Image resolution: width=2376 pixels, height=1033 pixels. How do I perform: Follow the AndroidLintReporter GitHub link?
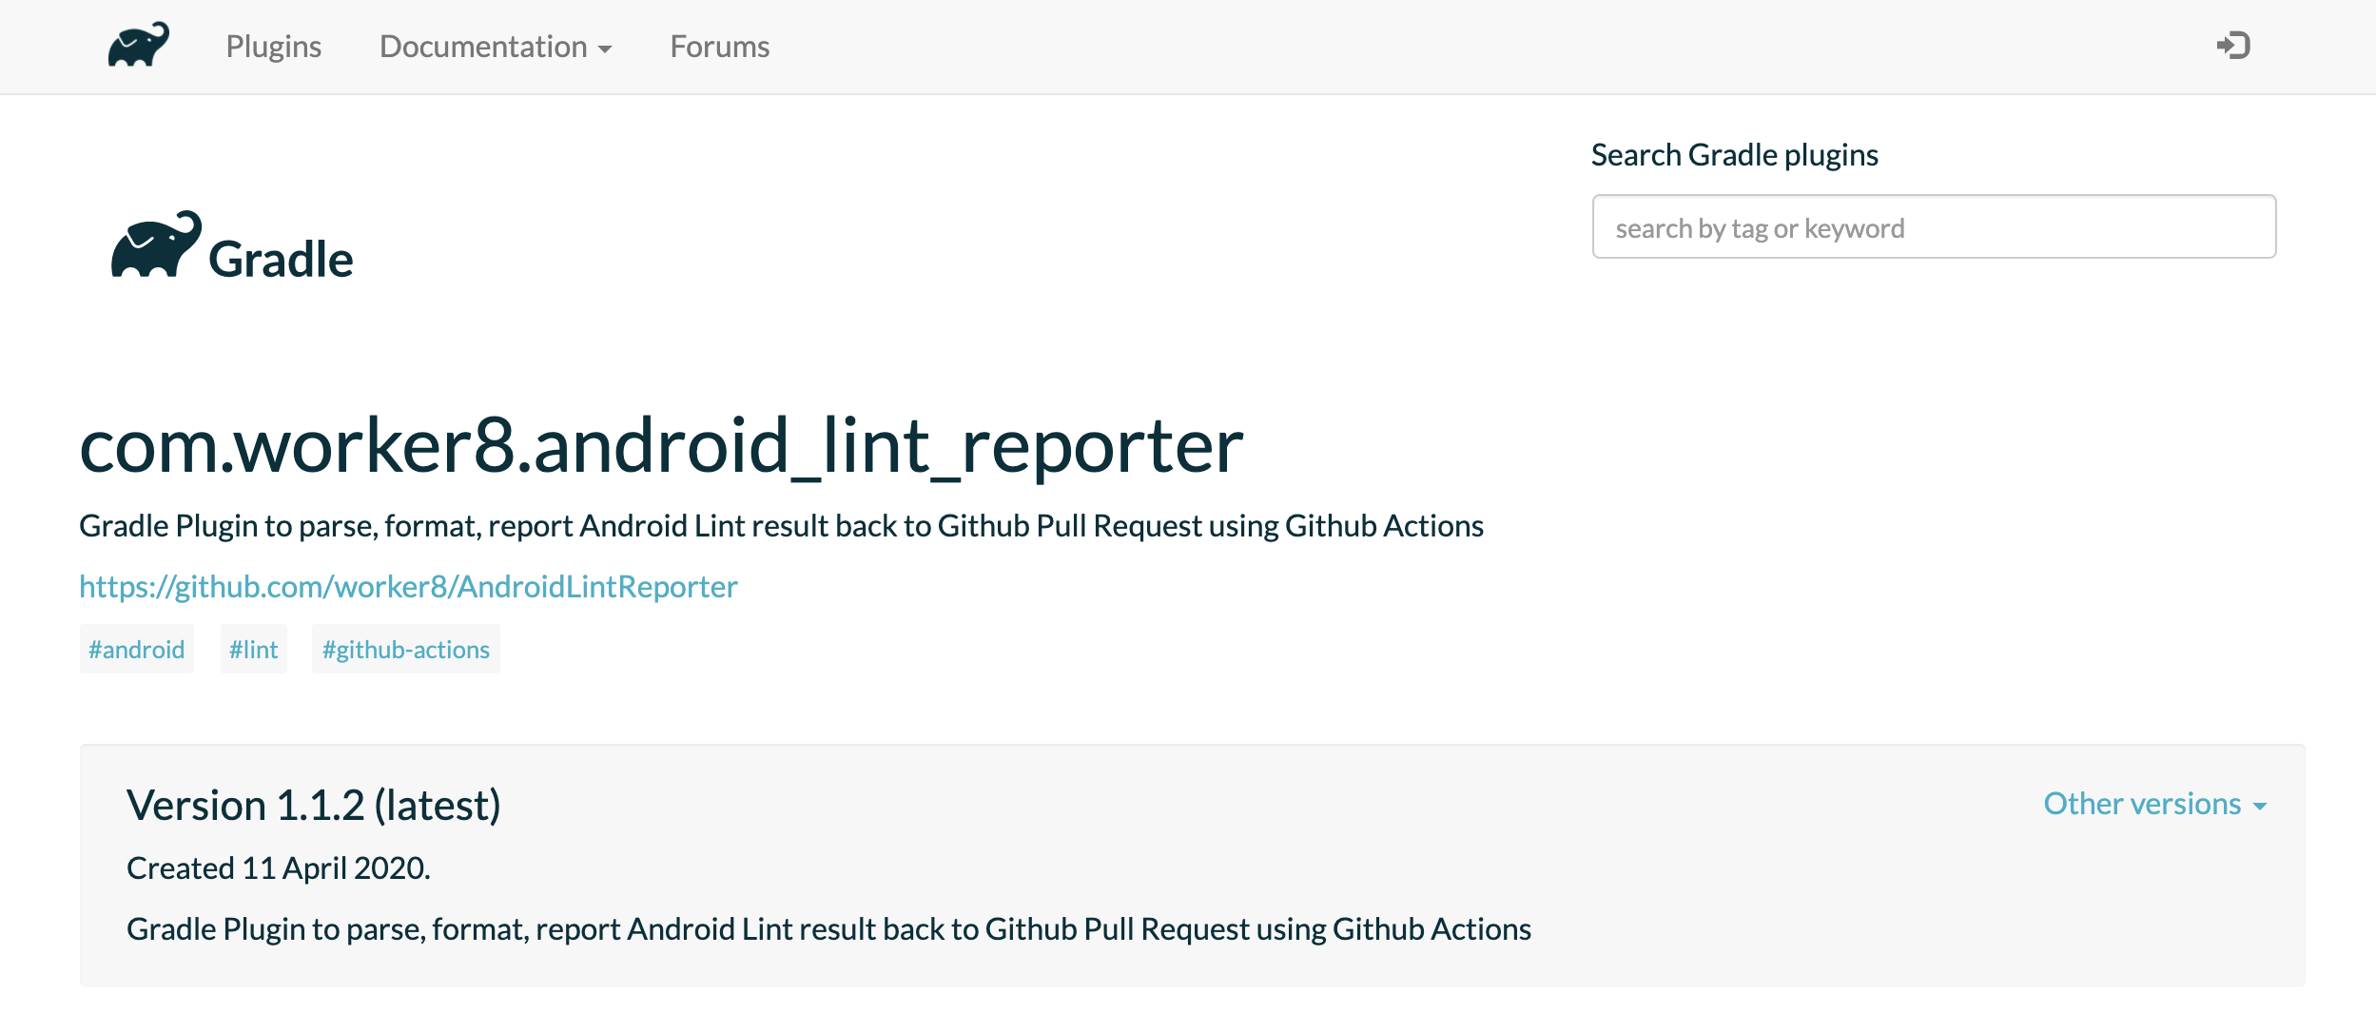pos(407,586)
